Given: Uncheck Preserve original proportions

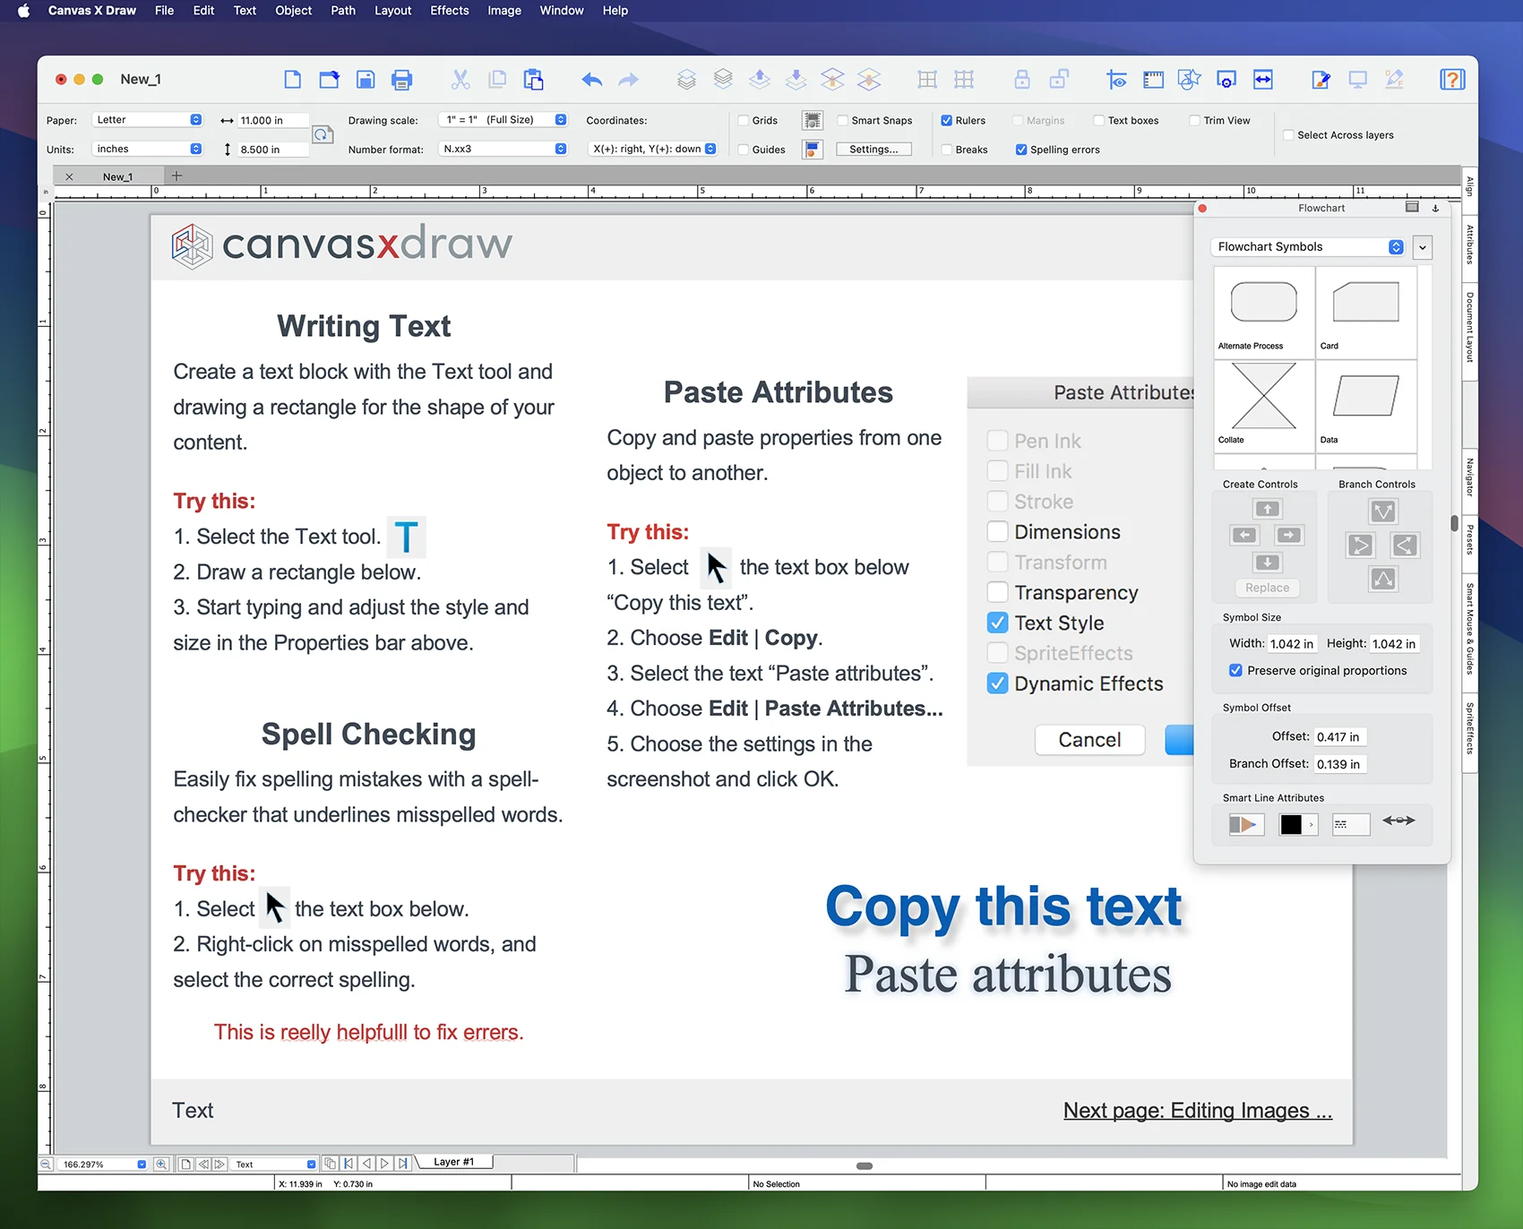Looking at the screenshot, I should point(1235,670).
